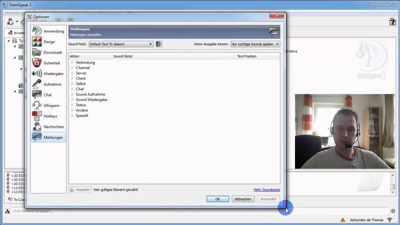
Task: Expand the Andere tree node
Action: click(72, 110)
